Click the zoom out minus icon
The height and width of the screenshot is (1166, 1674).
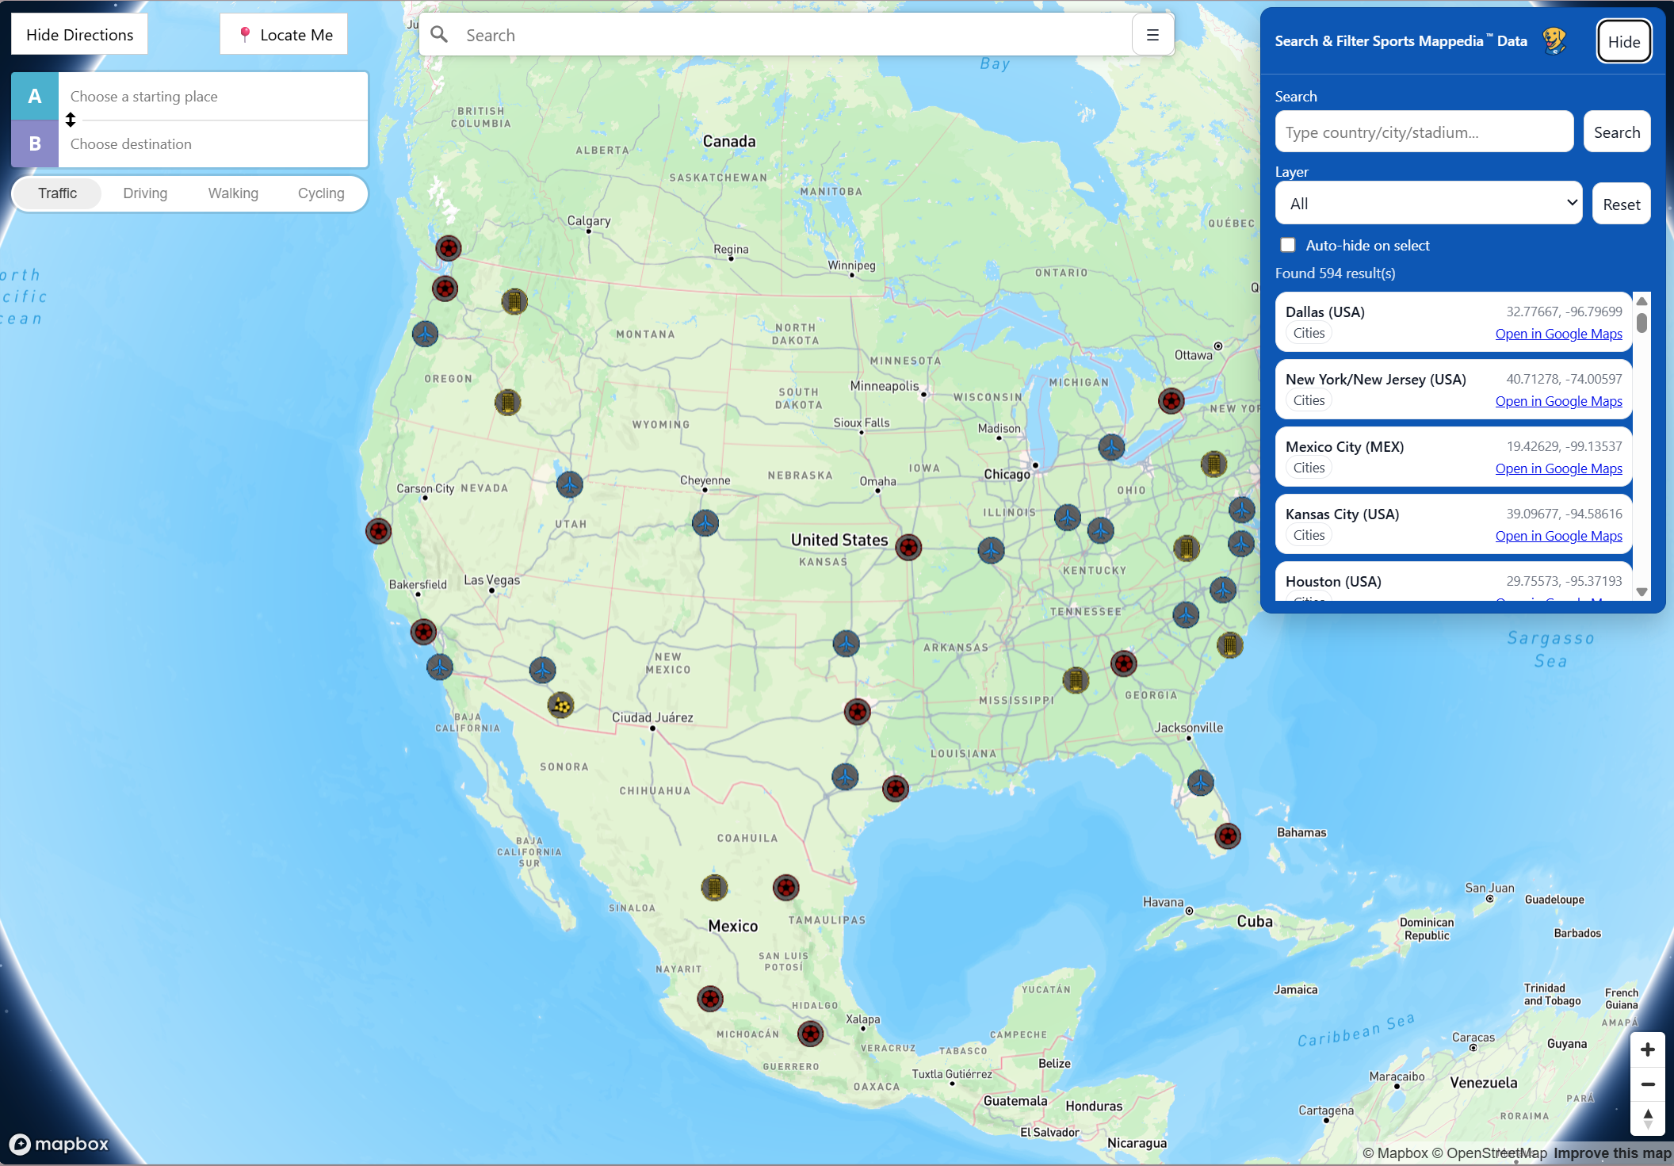[1647, 1084]
